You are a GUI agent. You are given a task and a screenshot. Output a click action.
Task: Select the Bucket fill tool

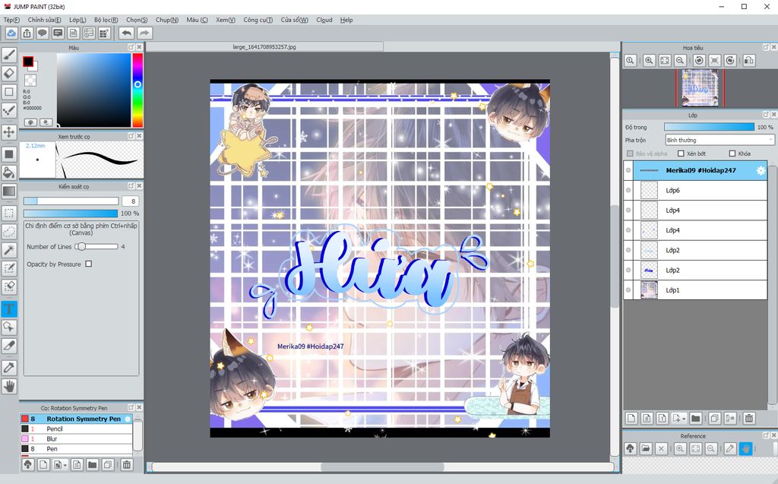[9, 172]
